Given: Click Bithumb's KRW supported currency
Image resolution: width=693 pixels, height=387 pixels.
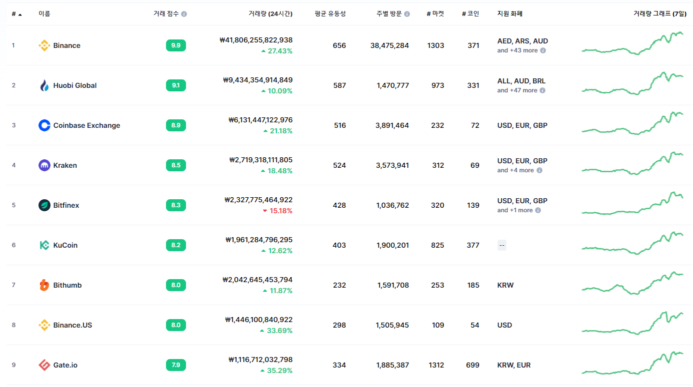Looking at the screenshot, I should (505, 285).
